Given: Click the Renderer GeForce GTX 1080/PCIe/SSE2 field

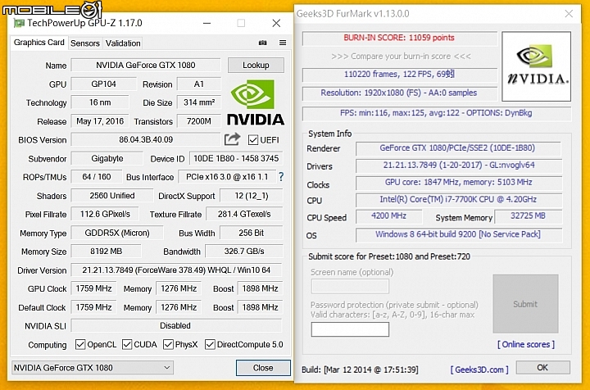Looking at the screenshot, I should (458, 148).
